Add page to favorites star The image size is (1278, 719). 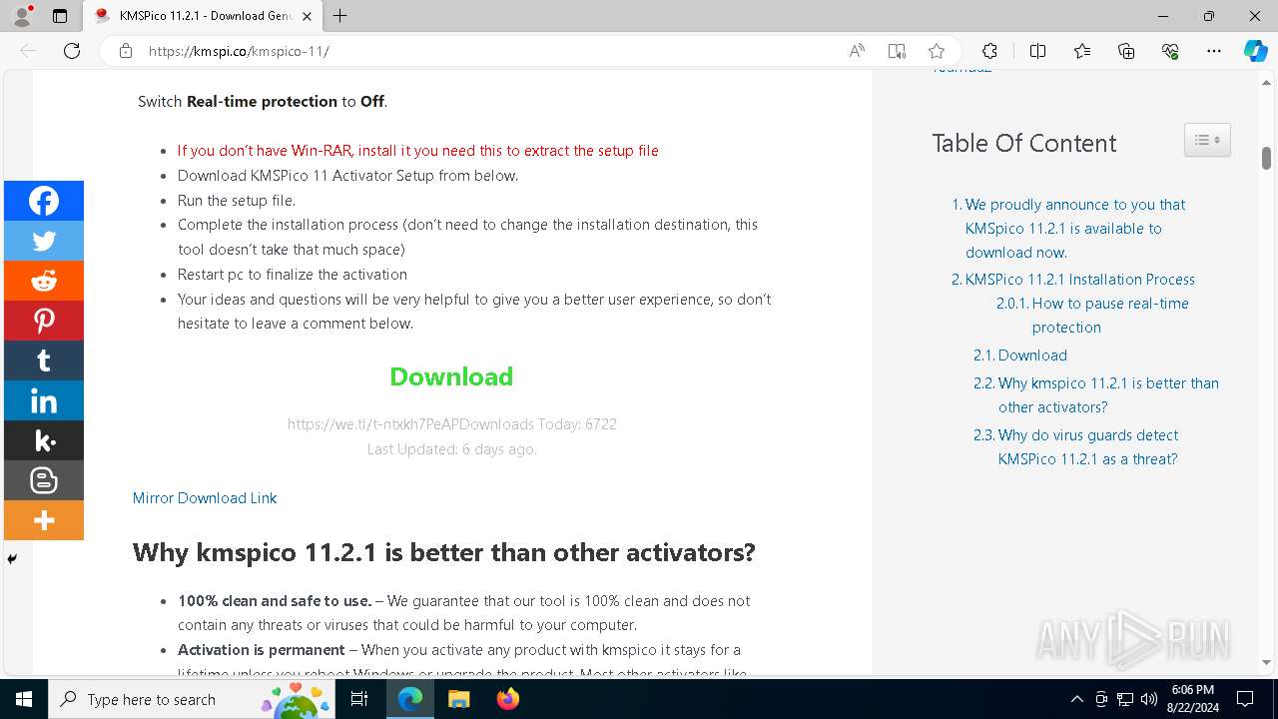(937, 51)
